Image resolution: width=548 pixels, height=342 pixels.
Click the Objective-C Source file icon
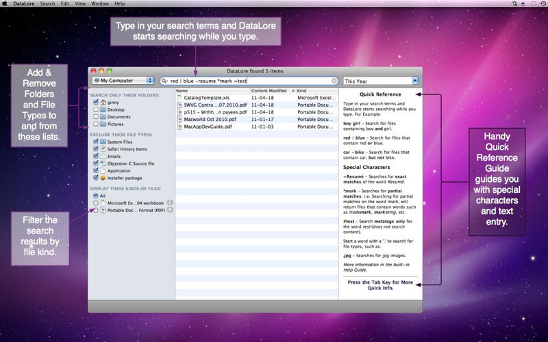click(103, 163)
